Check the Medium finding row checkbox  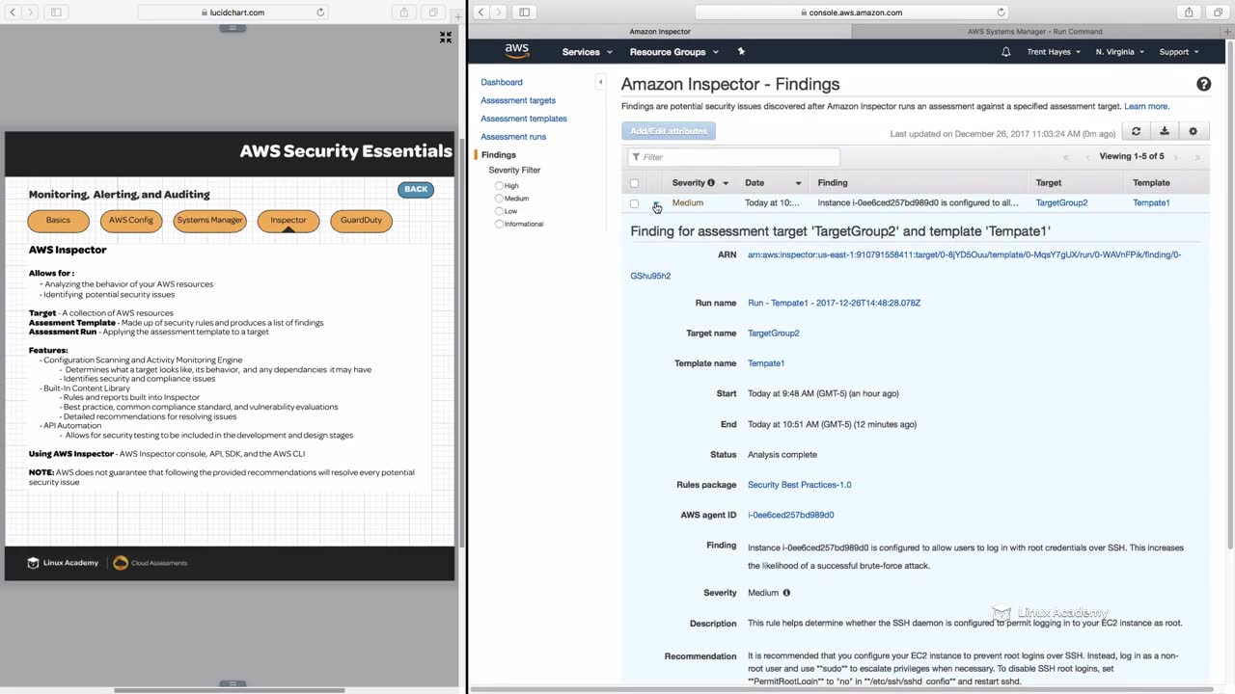point(634,203)
